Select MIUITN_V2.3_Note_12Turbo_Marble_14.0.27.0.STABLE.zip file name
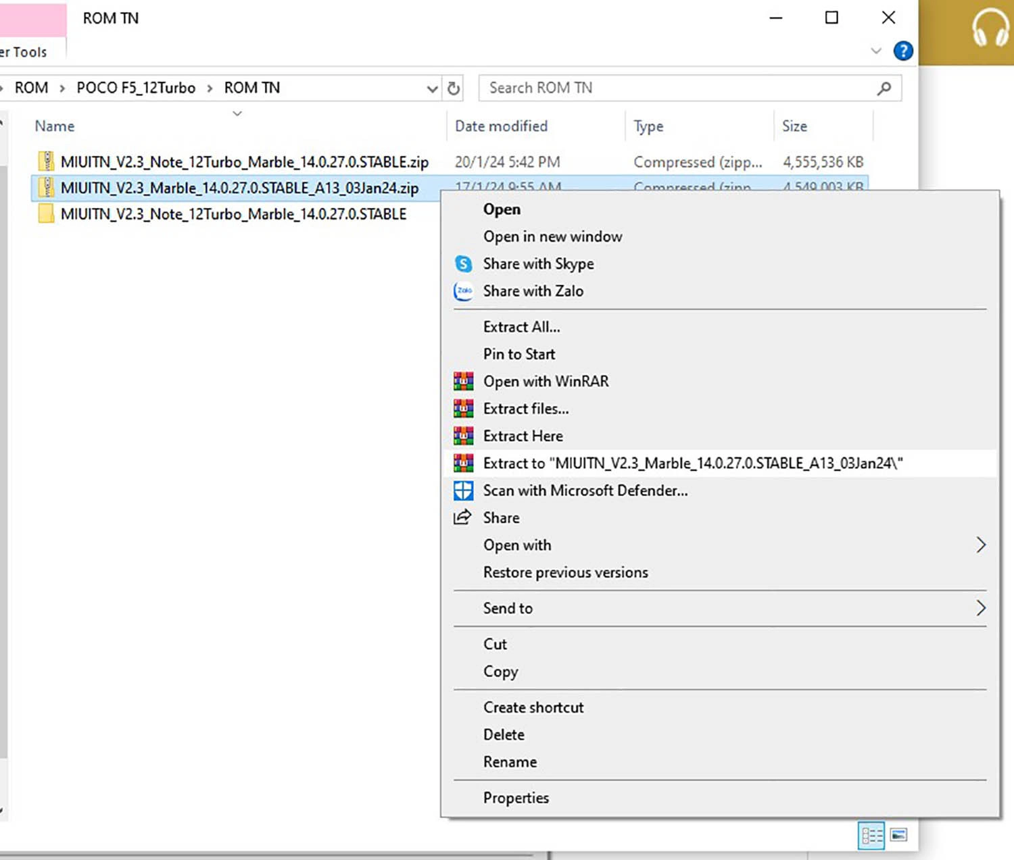 point(245,162)
